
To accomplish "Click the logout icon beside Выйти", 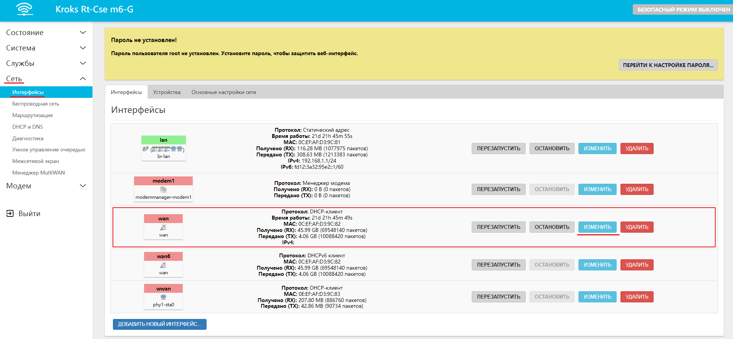I will pyautogui.click(x=10, y=213).
